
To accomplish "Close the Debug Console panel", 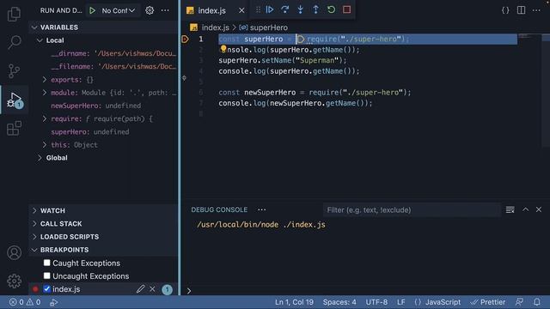I will pos(539,209).
